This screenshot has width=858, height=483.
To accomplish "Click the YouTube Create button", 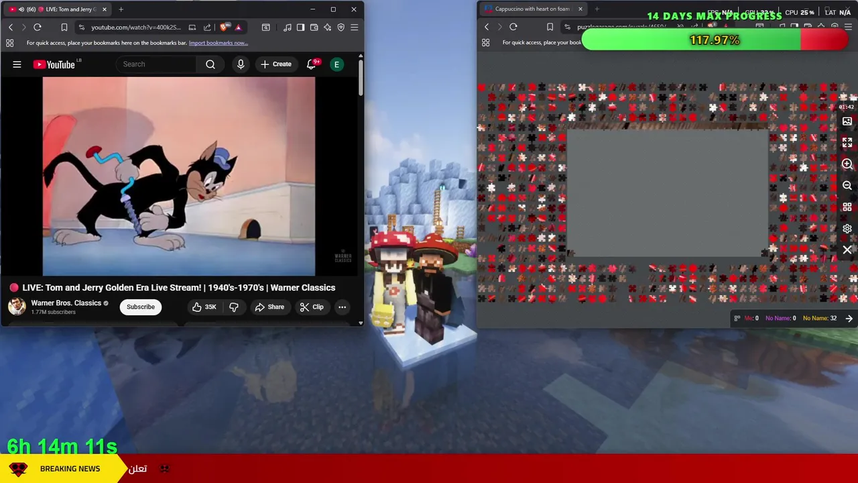I will (x=276, y=64).
